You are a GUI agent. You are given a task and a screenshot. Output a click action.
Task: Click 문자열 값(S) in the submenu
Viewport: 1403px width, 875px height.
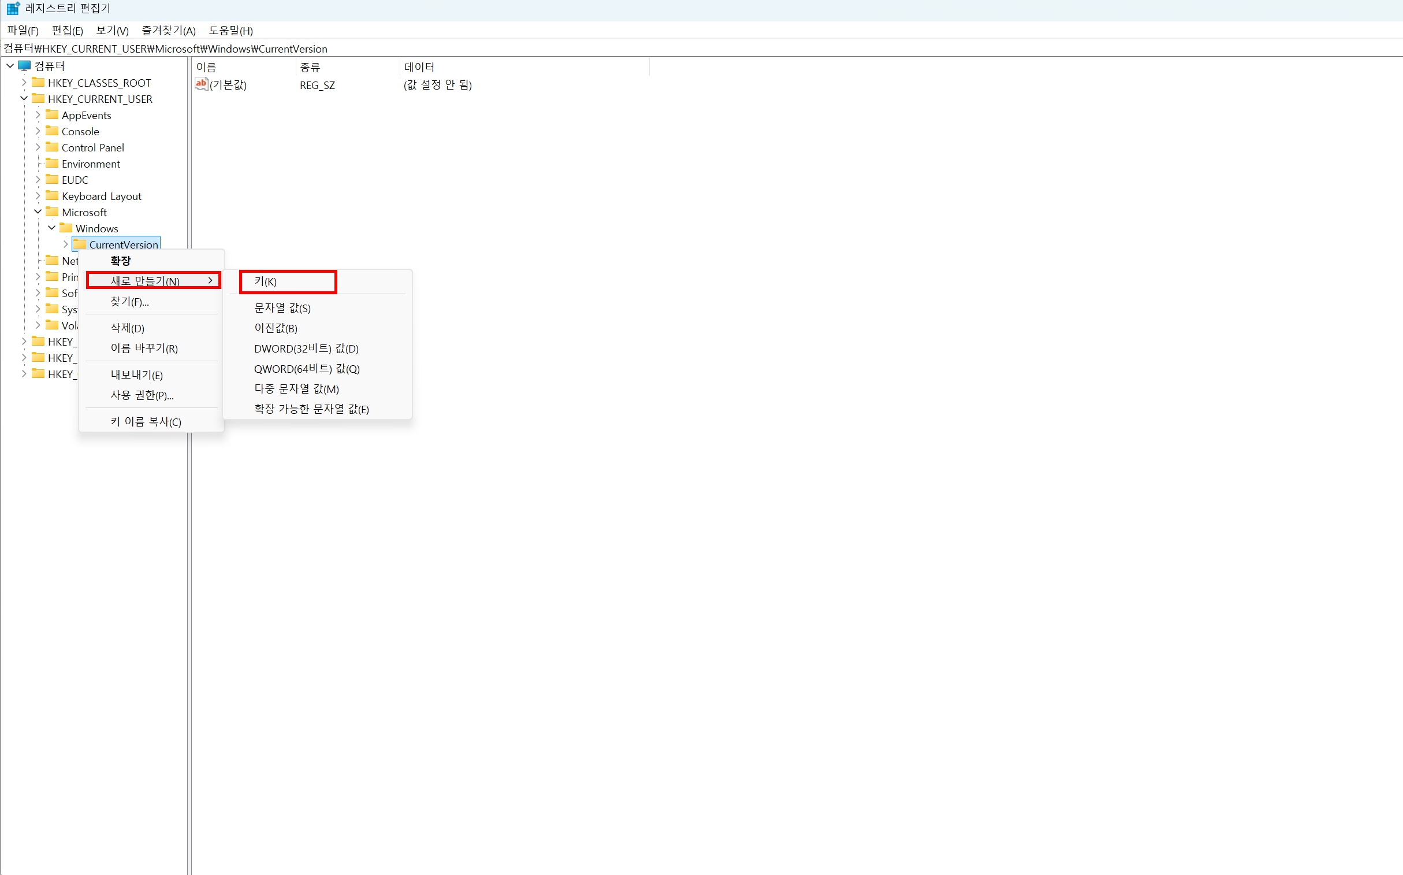click(x=282, y=308)
